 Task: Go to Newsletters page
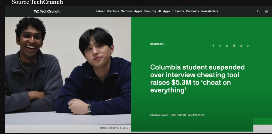(210, 11)
